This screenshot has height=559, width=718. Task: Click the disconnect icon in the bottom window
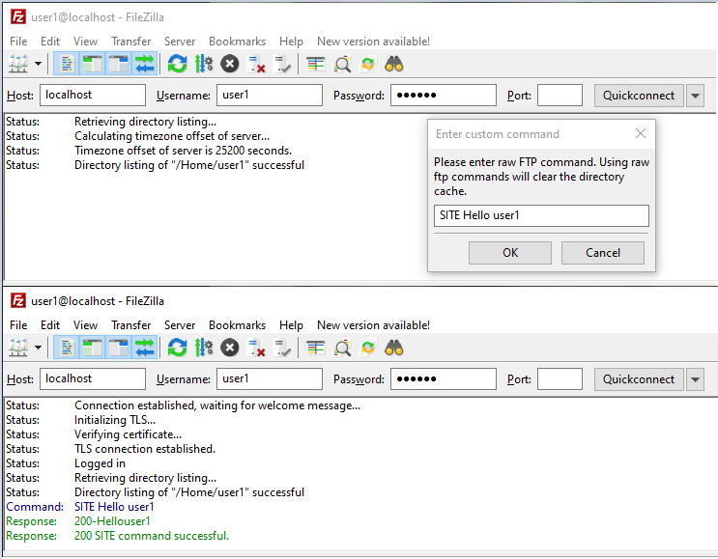pos(257,349)
